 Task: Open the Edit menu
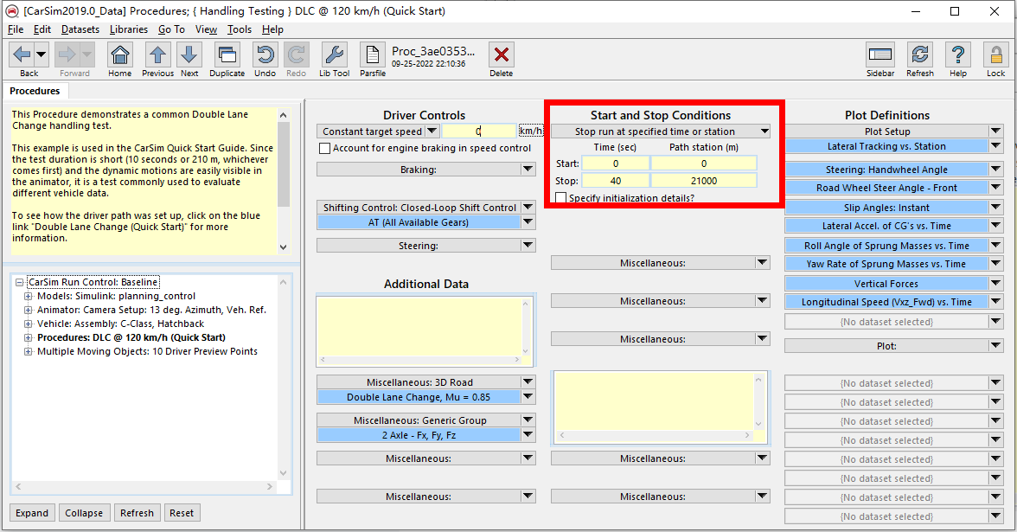pyautogui.click(x=42, y=29)
